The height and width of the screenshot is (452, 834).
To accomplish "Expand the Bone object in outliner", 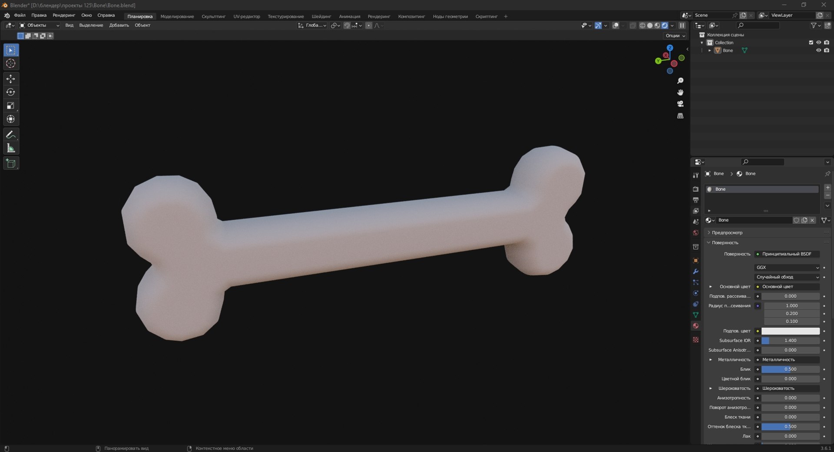I will tap(710, 50).
